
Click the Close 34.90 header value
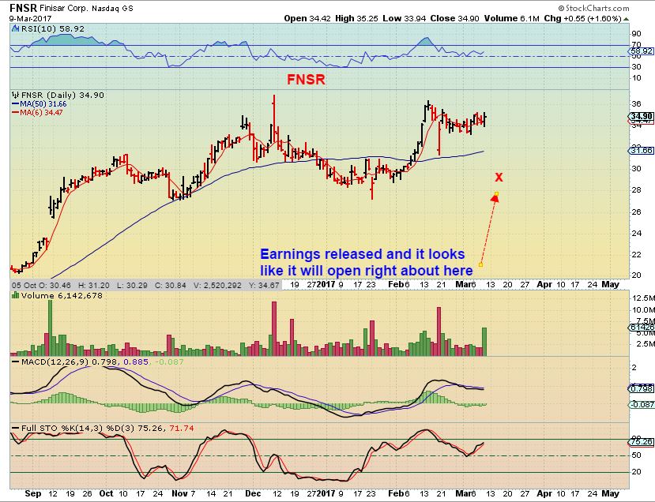(454, 18)
